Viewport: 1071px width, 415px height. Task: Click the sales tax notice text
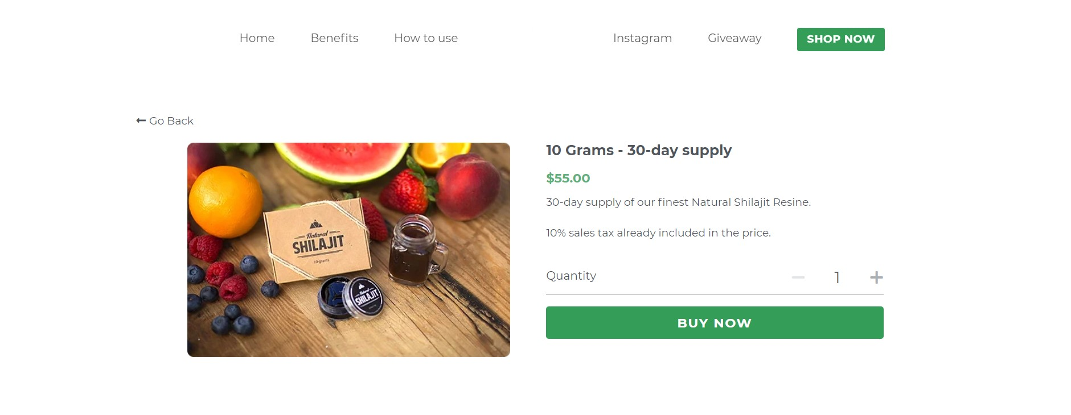[x=658, y=233]
